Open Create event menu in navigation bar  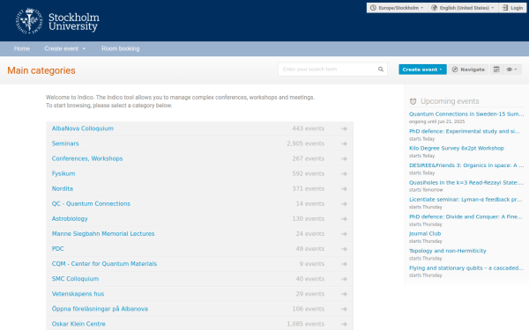click(64, 48)
